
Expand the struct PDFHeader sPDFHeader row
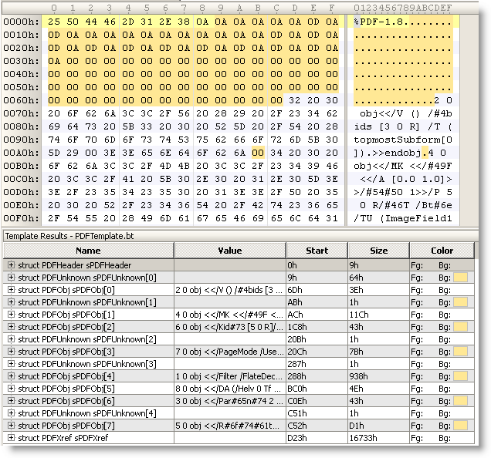point(12,264)
